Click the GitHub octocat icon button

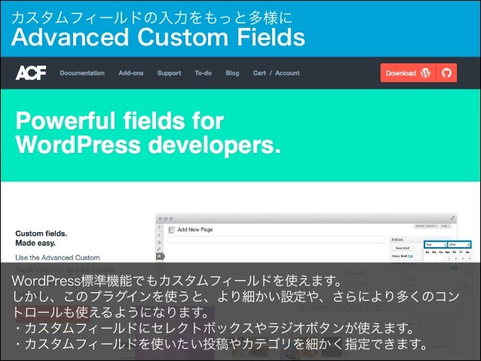[x=446, y=73]
